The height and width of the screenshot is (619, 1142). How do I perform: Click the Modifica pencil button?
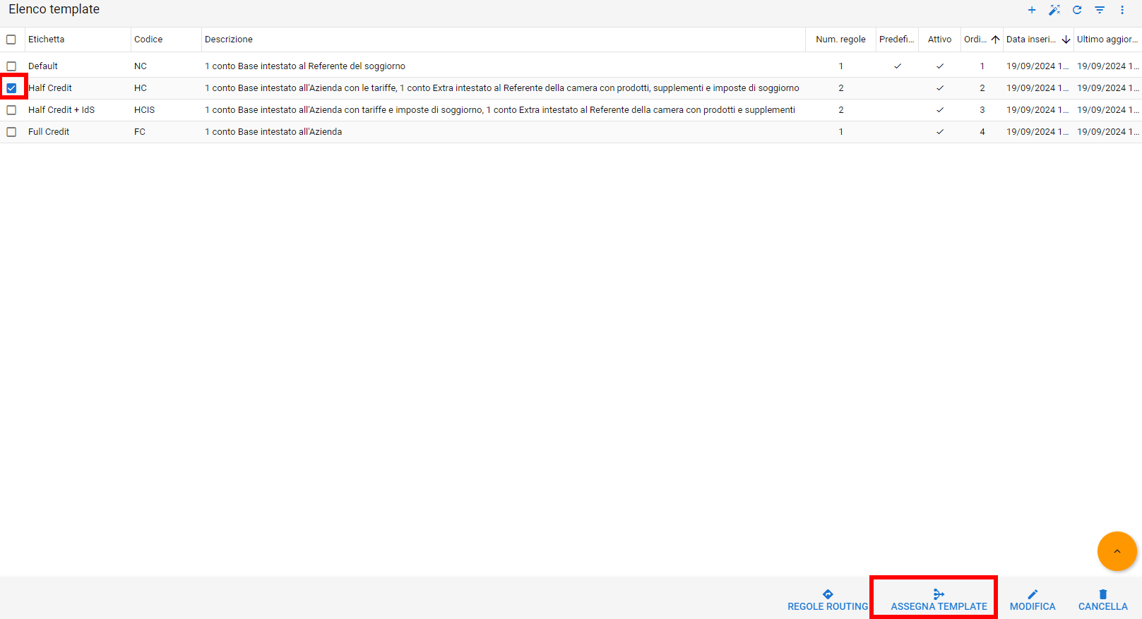tap(1033, 600)
